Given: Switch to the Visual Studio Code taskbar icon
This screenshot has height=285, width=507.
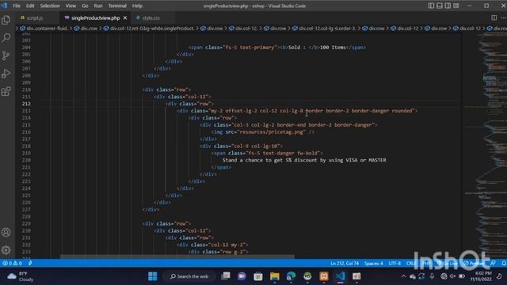Looking at the screenshot, I should tap(340, 276).
